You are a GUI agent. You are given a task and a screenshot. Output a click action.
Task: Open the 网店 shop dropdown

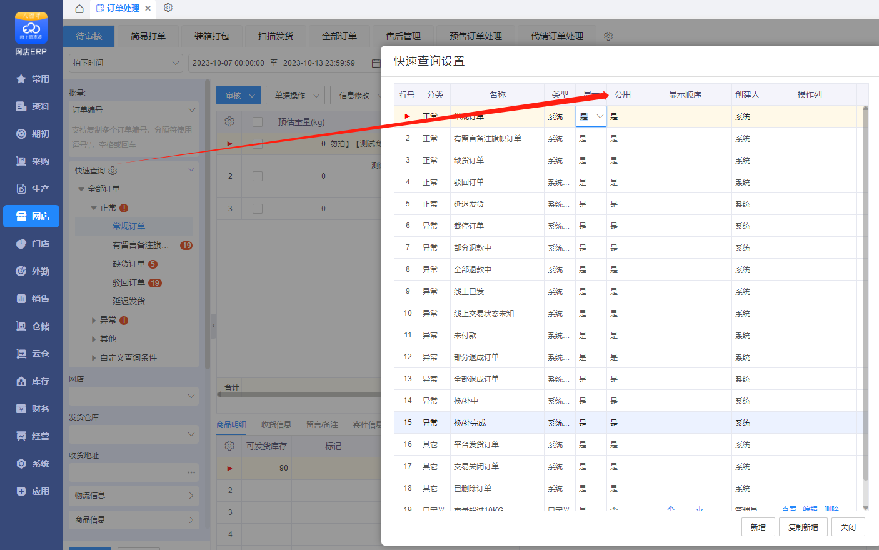[134, 396]
